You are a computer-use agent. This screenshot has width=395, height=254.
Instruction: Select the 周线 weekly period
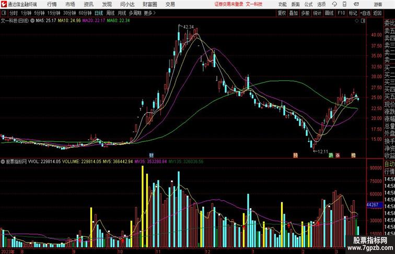point(110,13)
